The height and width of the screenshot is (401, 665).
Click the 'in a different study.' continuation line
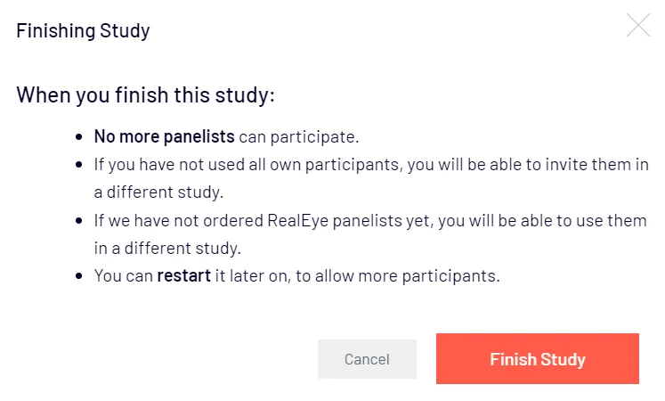tap(167, 249)
